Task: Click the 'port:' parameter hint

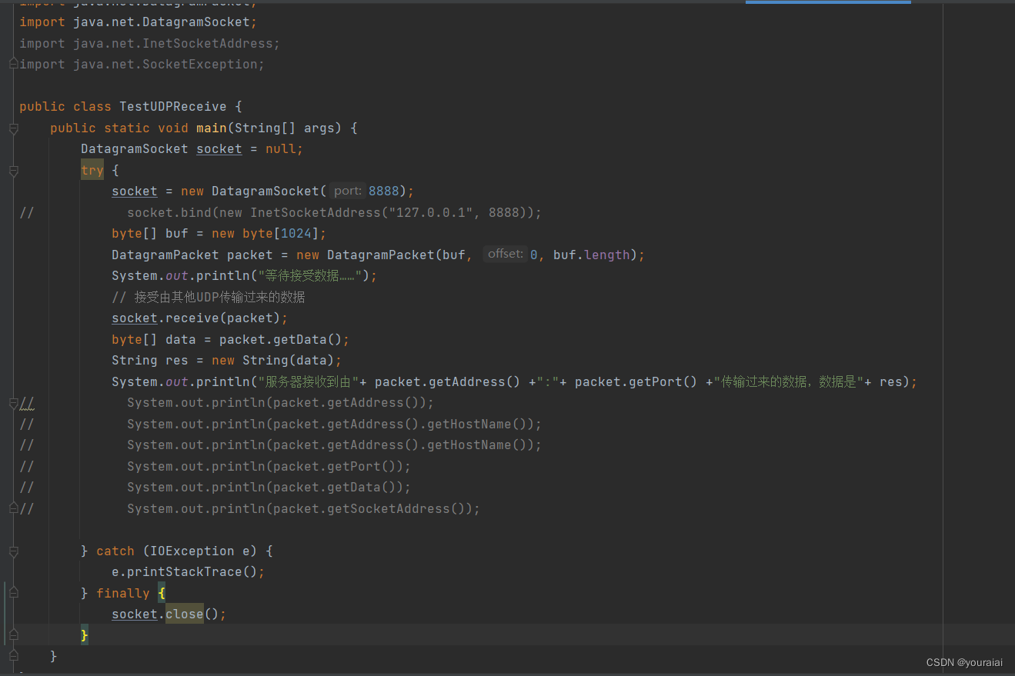Action: tap(348, 191)
